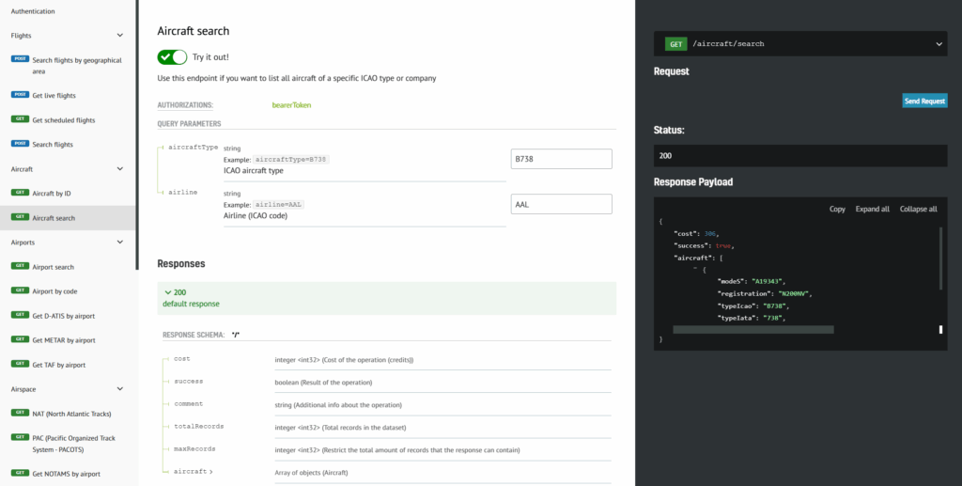The height and width of the screenshot is (486, 962).
Task: Click the Aircraft search page heading
Action: (194, 31)
